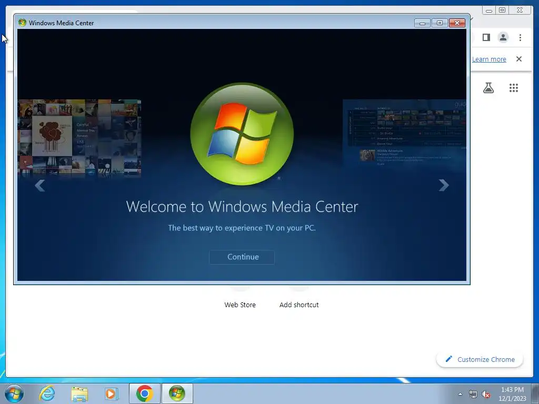The width and height of the screenshot is (539, 404).
Task: Minimize the Chrome window
Action: [x=489, y=11]
